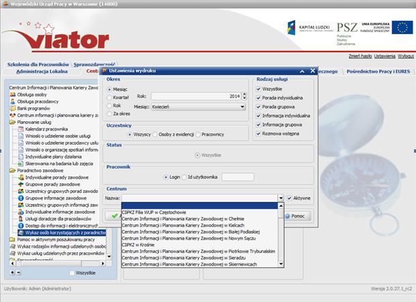
Task: Click the Centrum informacji i planowania kariery icon
Action: pos(13,115)
